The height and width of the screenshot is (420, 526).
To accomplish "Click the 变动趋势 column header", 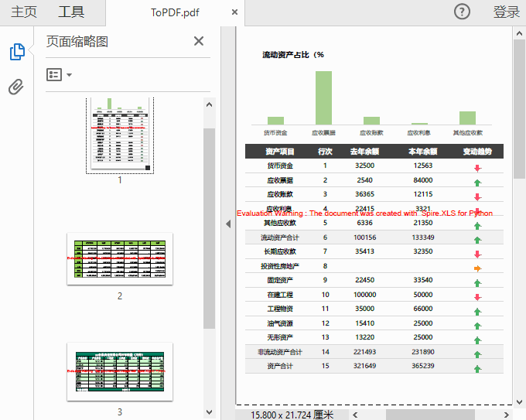I will [477, 152].
